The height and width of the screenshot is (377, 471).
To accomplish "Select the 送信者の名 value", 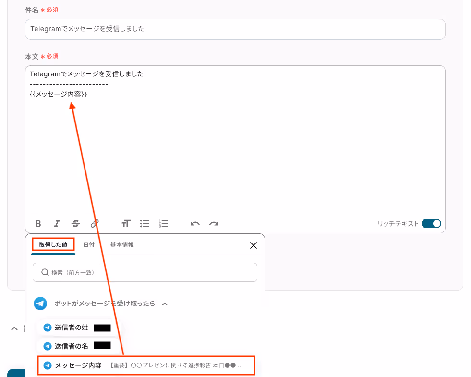I will (77, 346).
